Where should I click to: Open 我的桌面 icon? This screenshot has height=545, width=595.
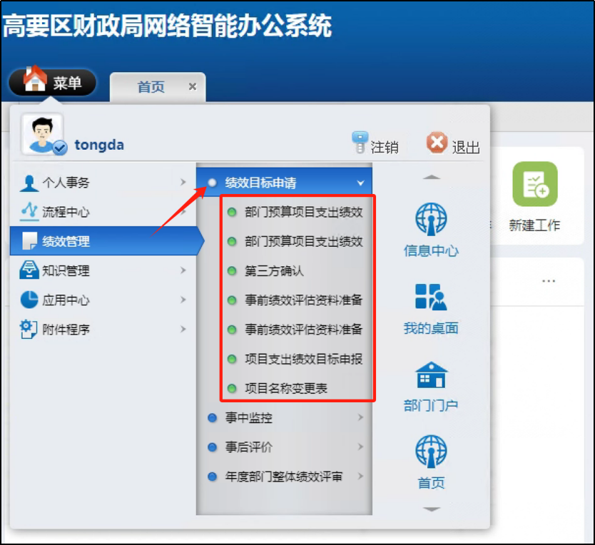pos(431,298)
